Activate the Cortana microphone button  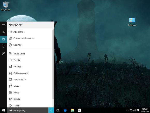tap(51, 110)
